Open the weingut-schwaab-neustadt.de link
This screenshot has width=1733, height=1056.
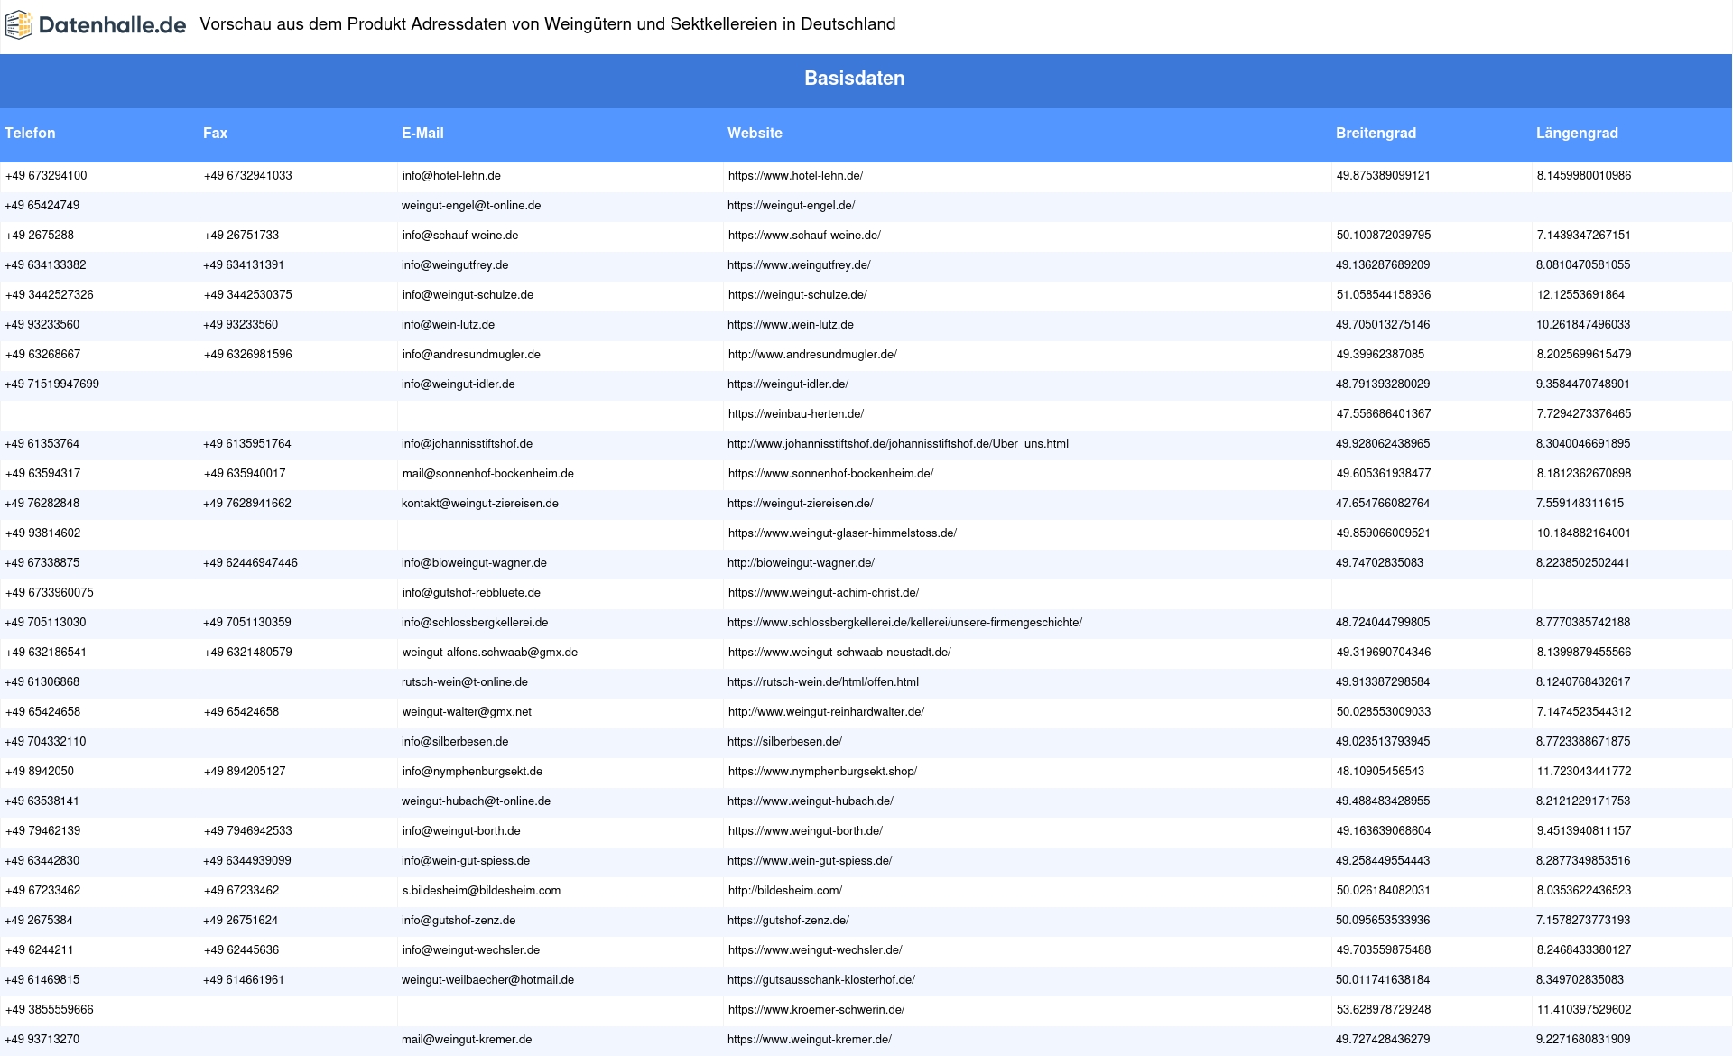coord(839,653)
